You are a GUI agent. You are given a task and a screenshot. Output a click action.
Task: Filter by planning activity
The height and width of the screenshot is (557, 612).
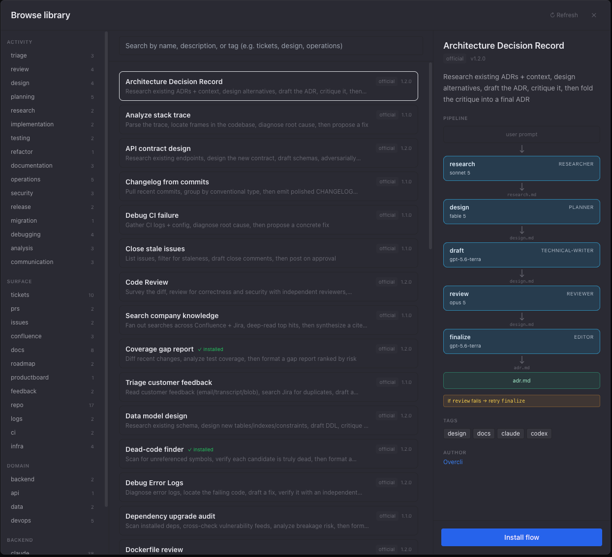point(52,97)
